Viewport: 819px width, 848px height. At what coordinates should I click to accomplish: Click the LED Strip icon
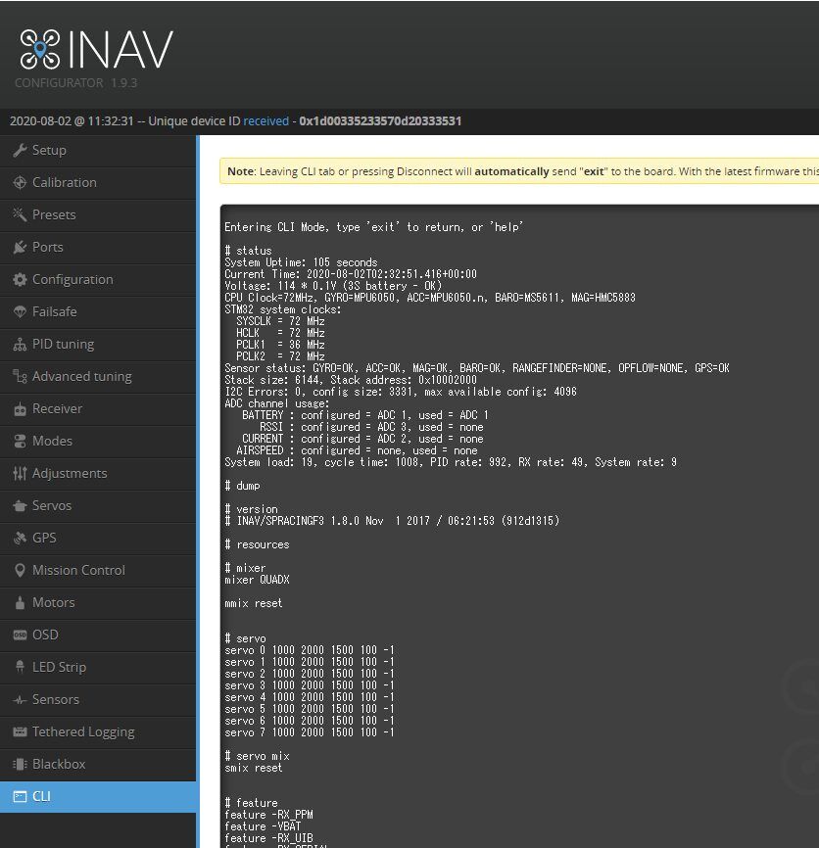pos(20,668)
